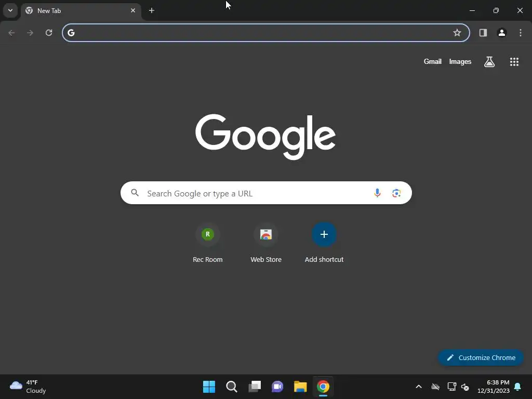The height and width of the screenshot is (399, 532).
Task: Open Search Labs flask icon
Action: 489,61
